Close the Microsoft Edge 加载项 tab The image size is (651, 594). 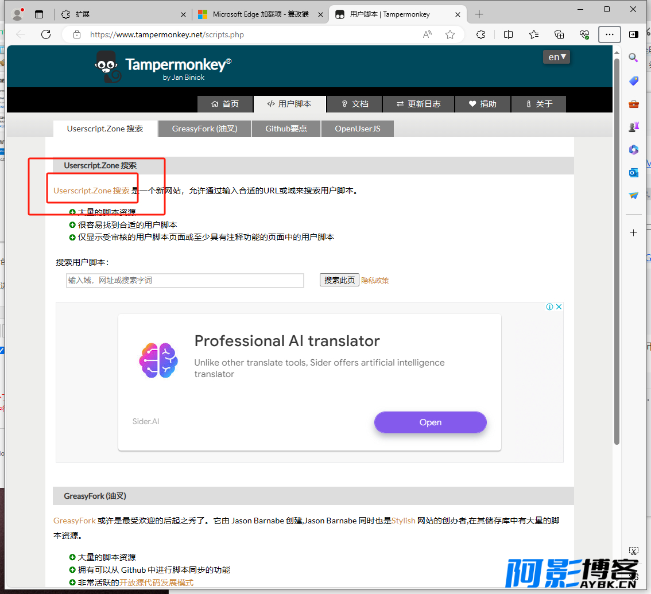[320, 14]
